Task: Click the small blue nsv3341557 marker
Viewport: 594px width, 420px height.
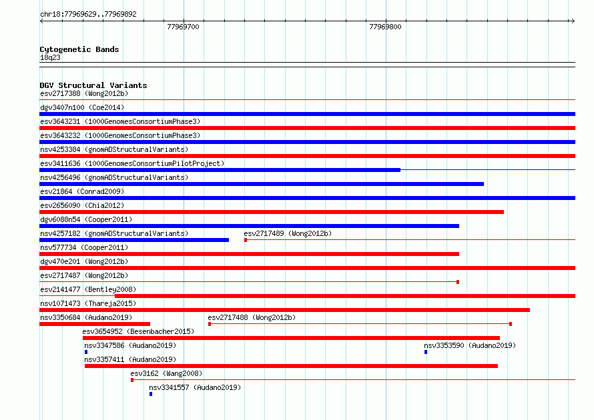Action: coord(151,394)
